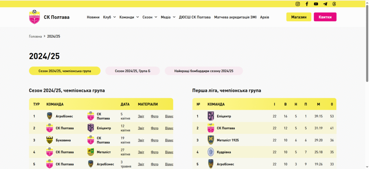
Task: Click the Агробізнес crest in tour 5 row
Action: tap(90, 164)
